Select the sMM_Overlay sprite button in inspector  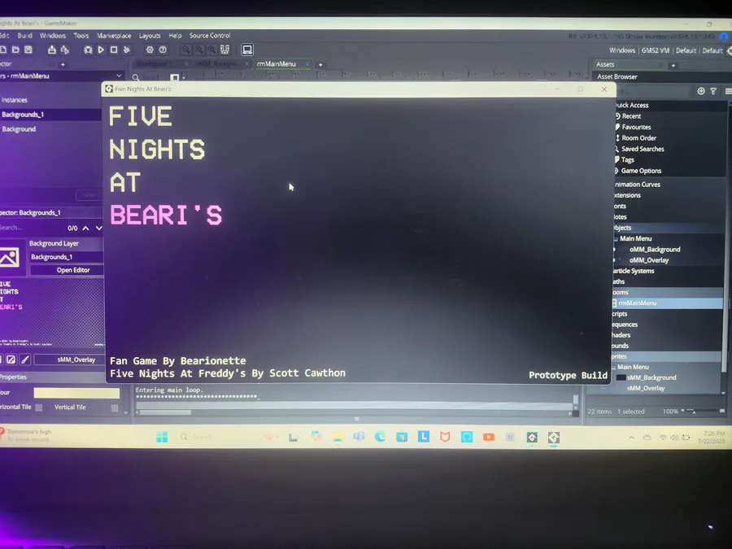click(x=70, y=360)
